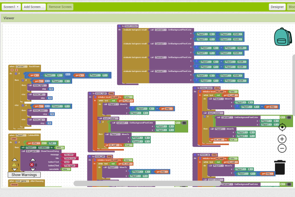Open mutator on initialize local in move_right
The image size is (295, 197).
tap(95, 97)
